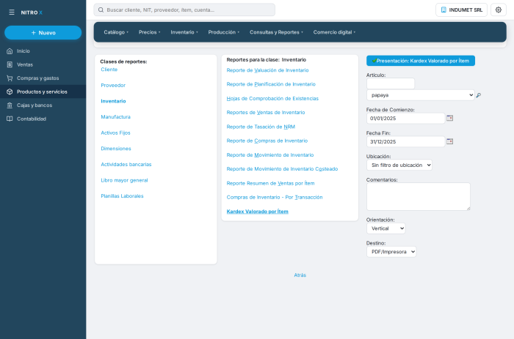Open calendar picker for Fecha Fin

(449, 141)
